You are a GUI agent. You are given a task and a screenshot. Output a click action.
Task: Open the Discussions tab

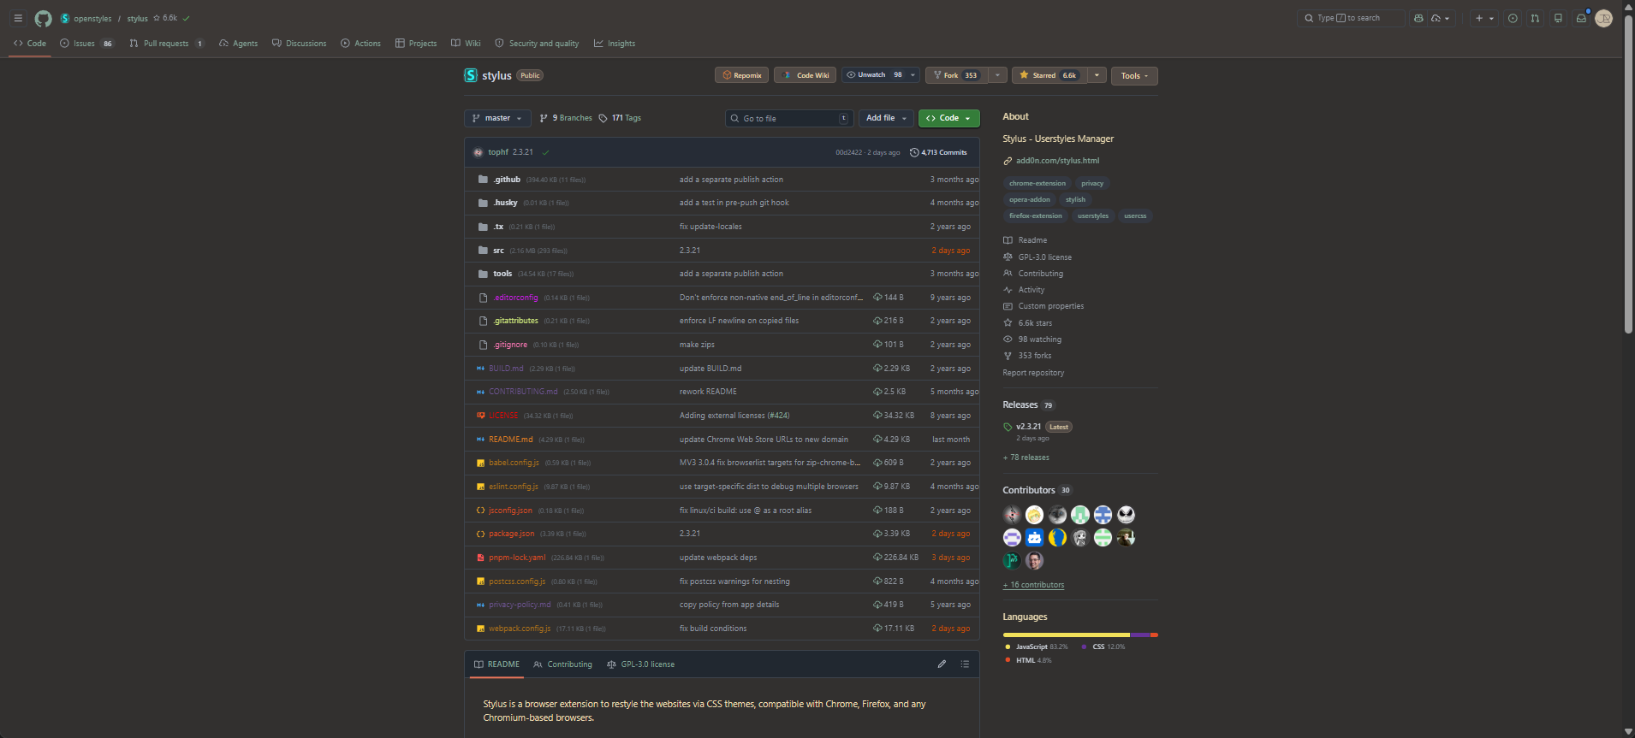pyautogui.click(x=299, y=44)
